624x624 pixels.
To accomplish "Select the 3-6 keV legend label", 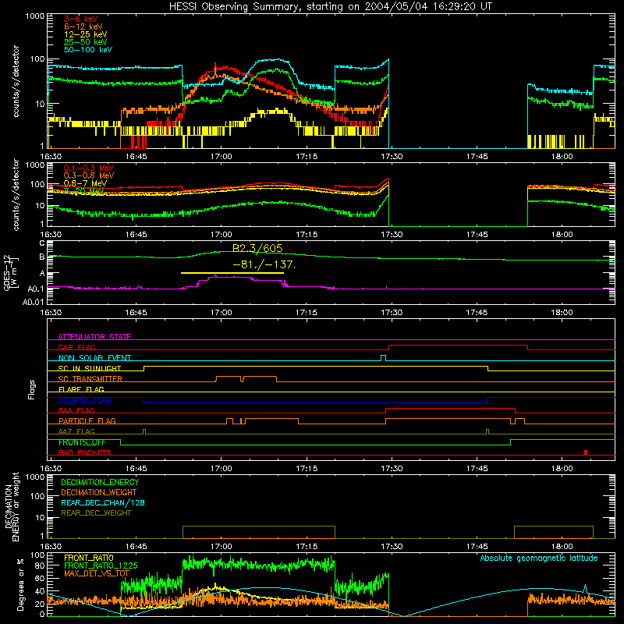I will [x=80, y=19].
